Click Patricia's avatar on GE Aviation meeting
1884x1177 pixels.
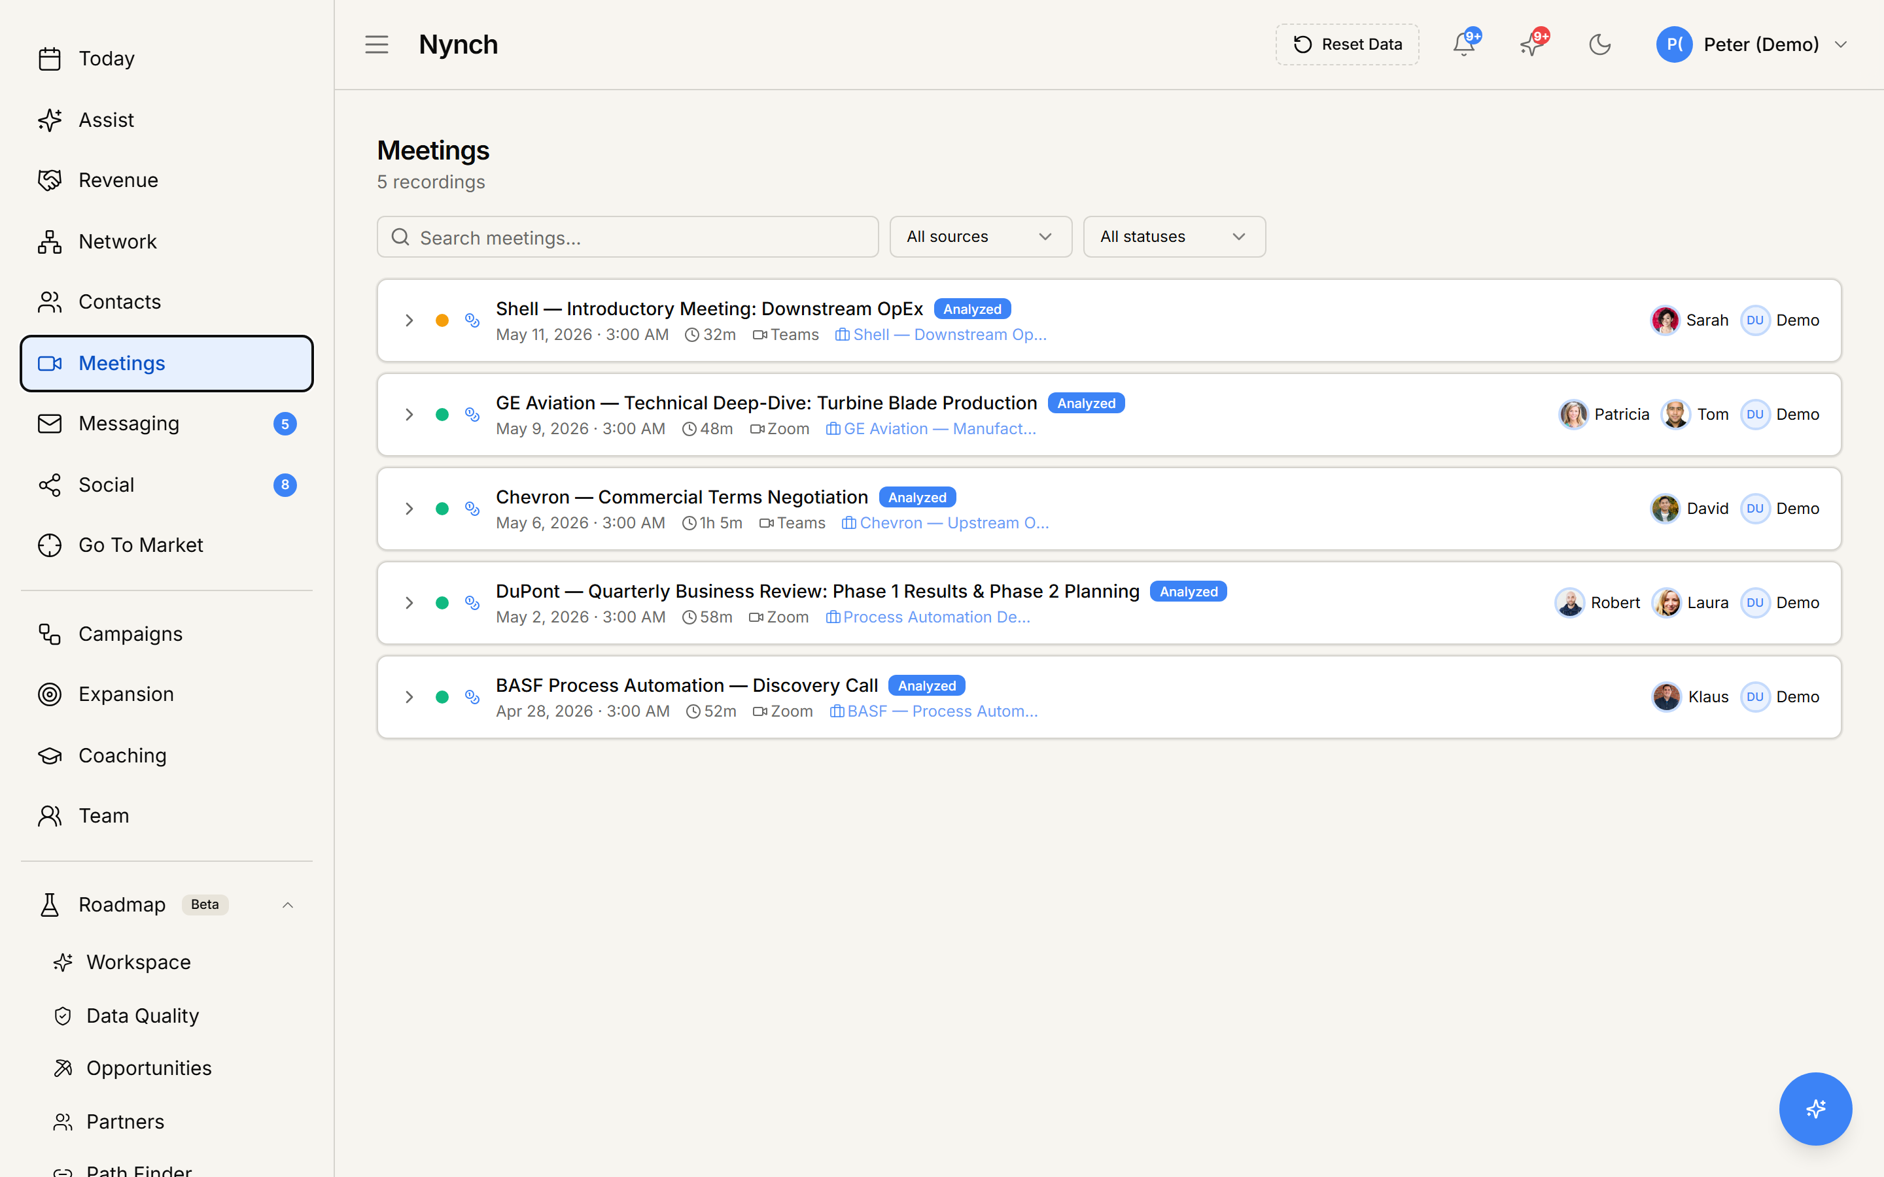(1573, 414)
